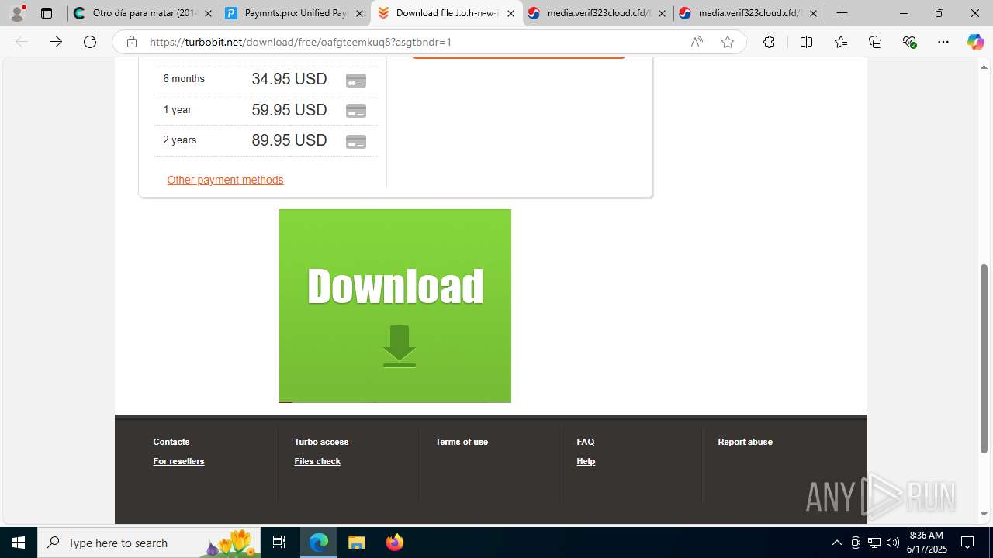
Task: Open the FAQ footer link
Action: 586,442
